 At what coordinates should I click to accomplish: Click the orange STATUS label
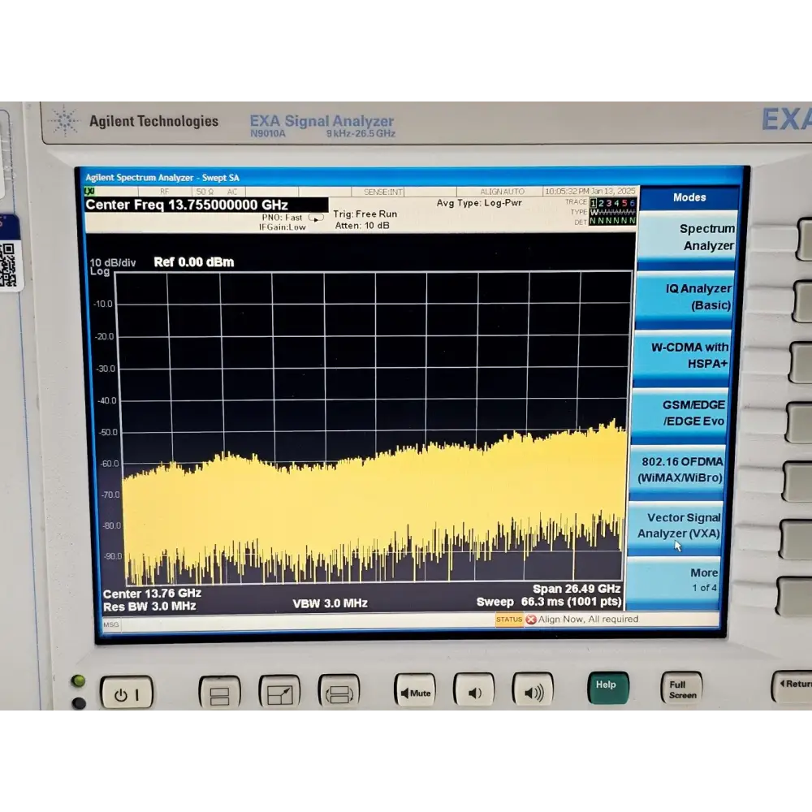tap(509, 620)
